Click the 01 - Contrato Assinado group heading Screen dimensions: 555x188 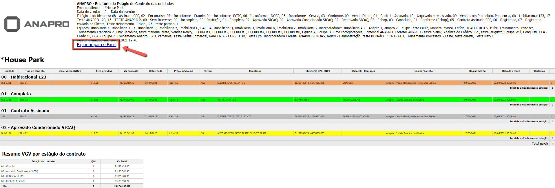pos(25,111)
